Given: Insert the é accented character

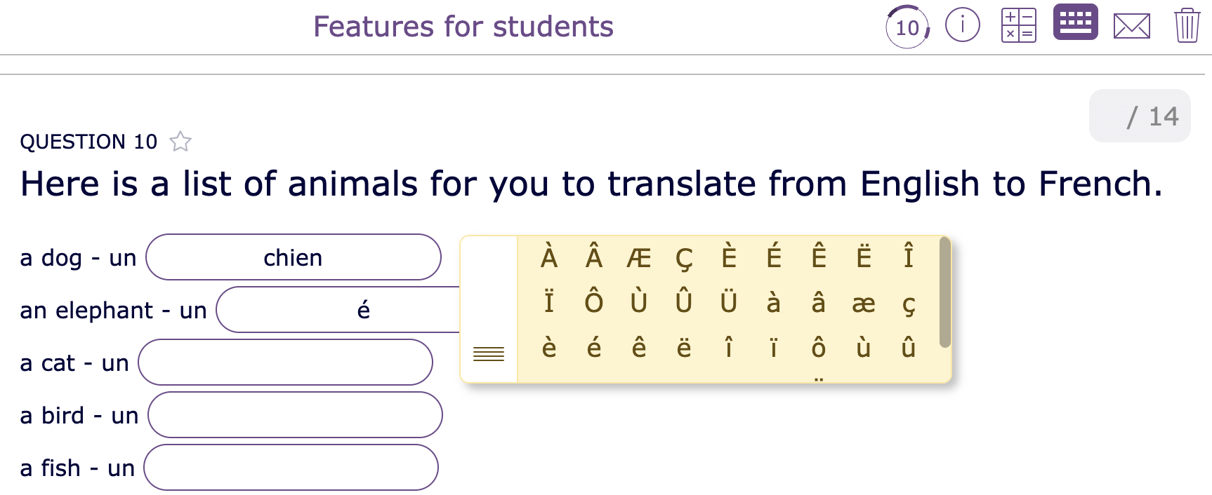Looking at the screenshot, I should (593, 347).
